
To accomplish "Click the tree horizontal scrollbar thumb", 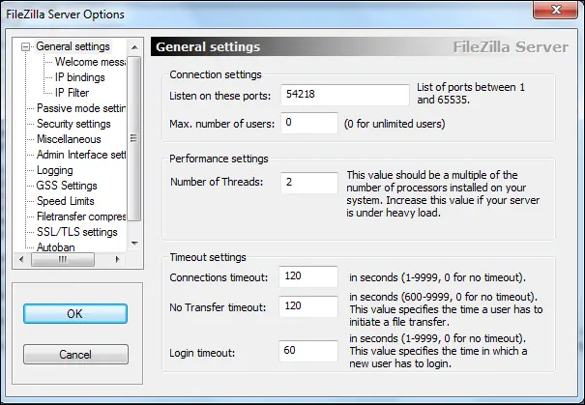I will pos(63,260).
